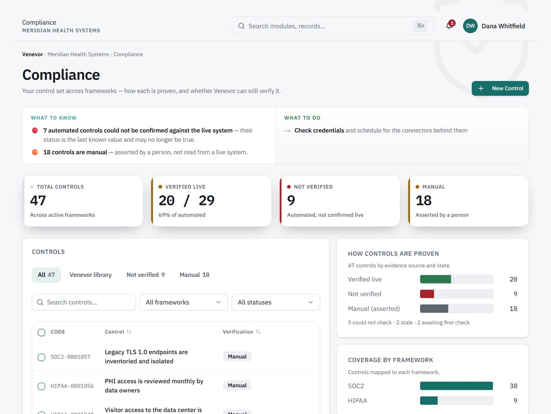Image resolution: width=551 pixels, height=414 pixels.
Task: Click the Manual badge for SOC2-0001057
Action: (237, 357)
